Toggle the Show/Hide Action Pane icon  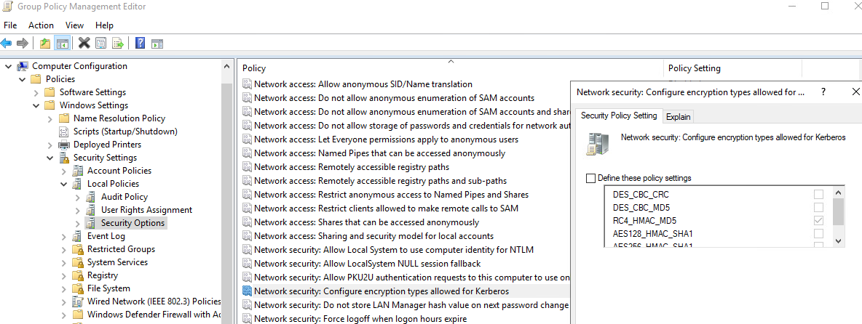(157, 43)
